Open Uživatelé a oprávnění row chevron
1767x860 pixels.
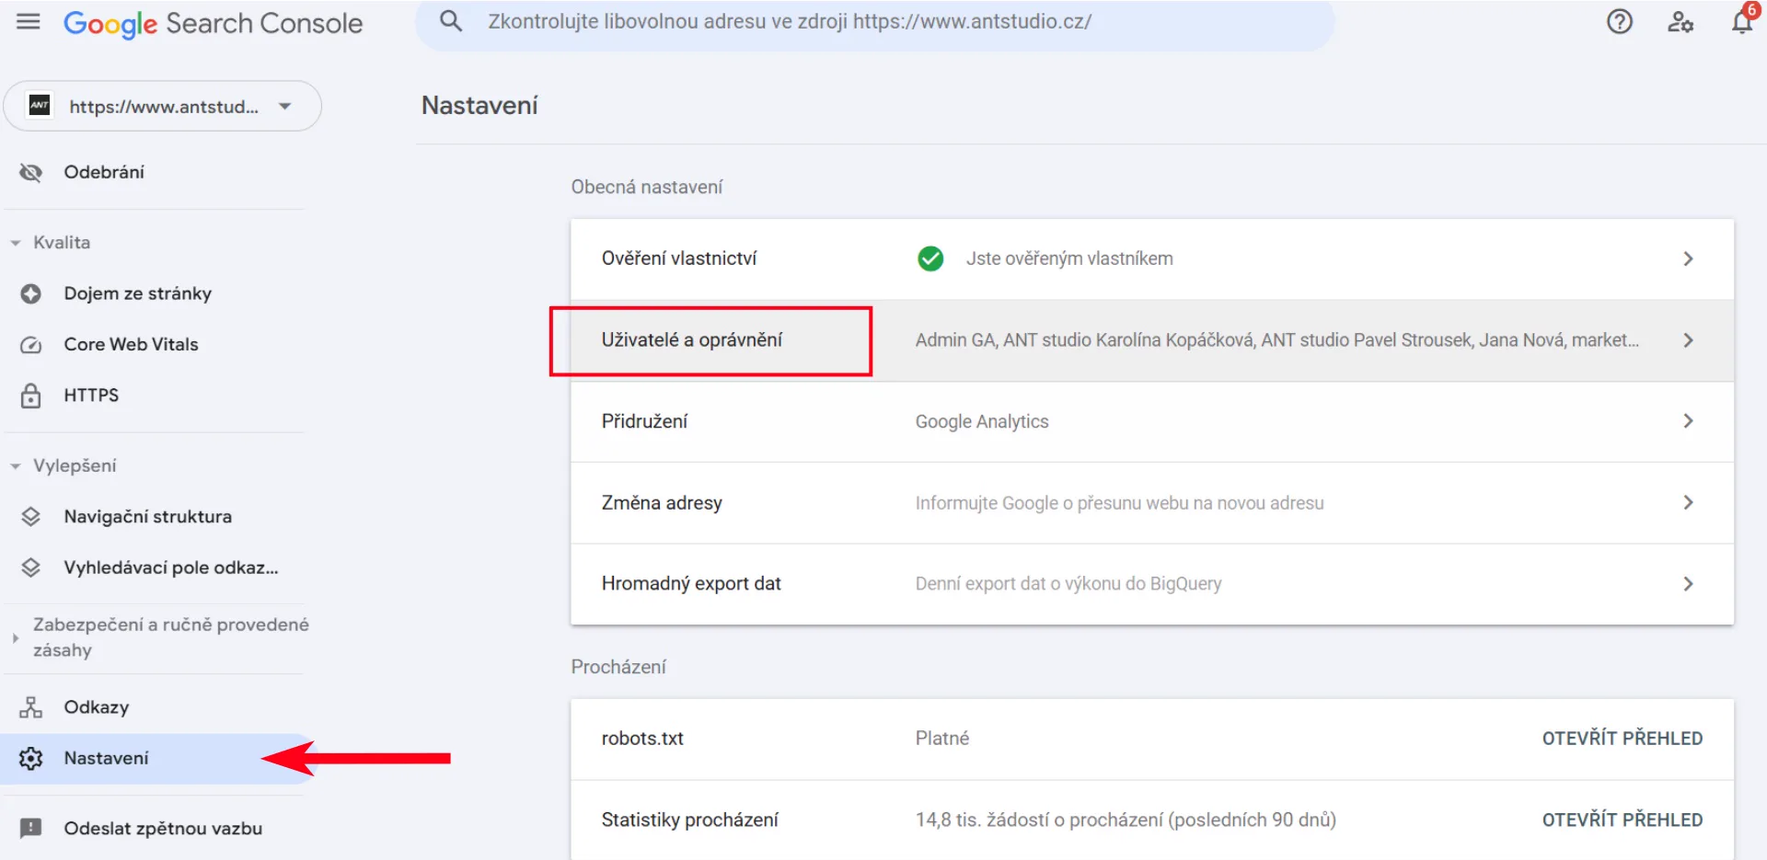coord(1688,340)
